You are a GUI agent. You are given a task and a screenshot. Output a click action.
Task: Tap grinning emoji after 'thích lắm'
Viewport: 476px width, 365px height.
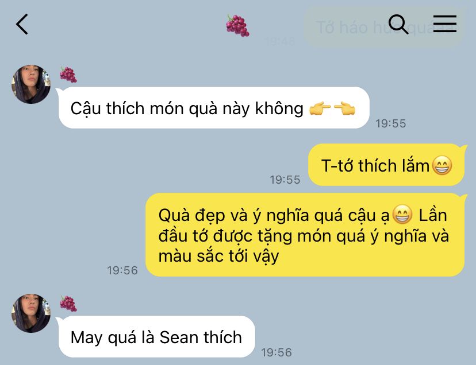pyautogui.click(x=442, y=165)
